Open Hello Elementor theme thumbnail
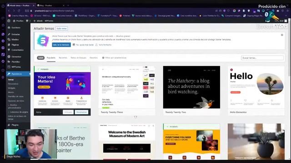This screenshot has height=163, width=291. (256, 87)
